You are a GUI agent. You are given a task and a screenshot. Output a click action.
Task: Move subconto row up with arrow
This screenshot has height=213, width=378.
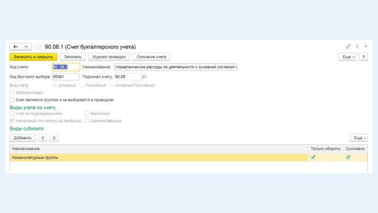click(x=43, y=138)
